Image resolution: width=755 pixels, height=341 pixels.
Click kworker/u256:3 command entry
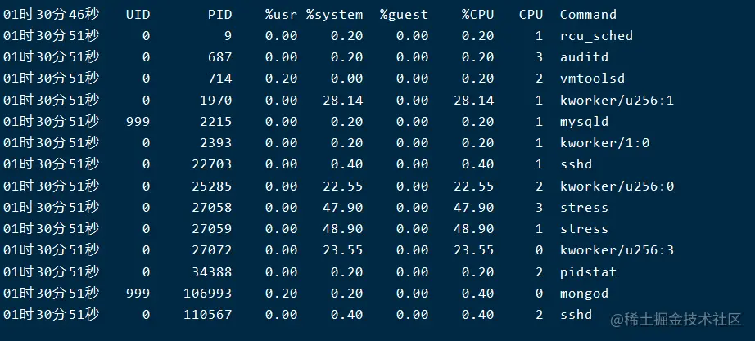pos(617,250)
